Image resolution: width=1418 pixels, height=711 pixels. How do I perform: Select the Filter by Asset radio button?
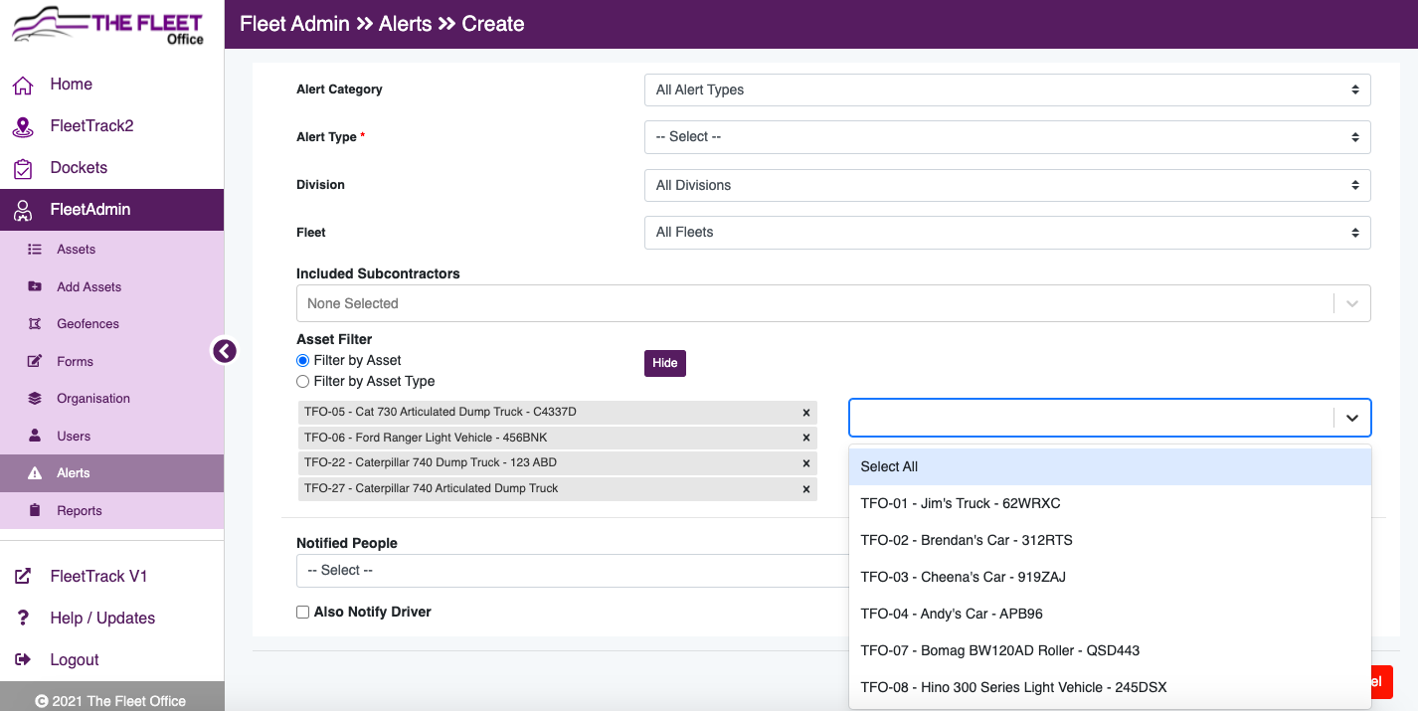[x=302, y=360]
